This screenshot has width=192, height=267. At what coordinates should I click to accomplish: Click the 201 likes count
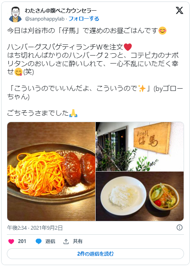[x=22, y=241]
